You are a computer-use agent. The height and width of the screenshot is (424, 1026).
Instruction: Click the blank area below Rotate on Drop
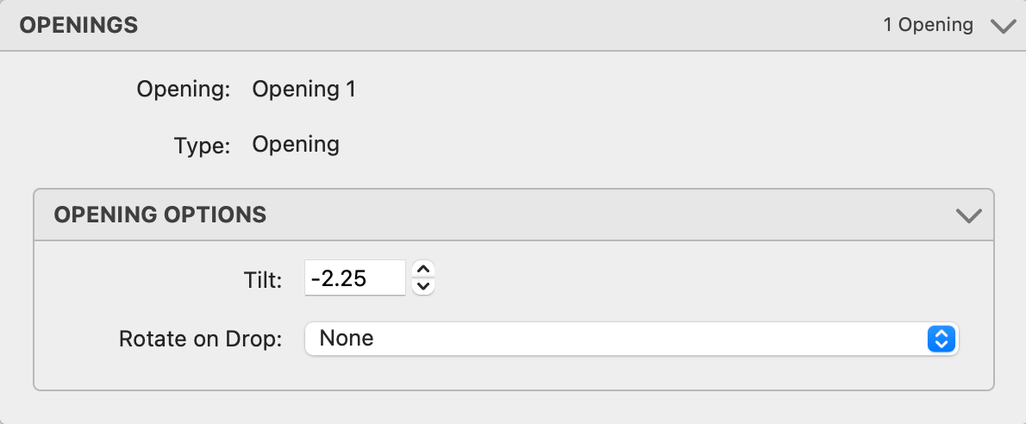point(514,372)
